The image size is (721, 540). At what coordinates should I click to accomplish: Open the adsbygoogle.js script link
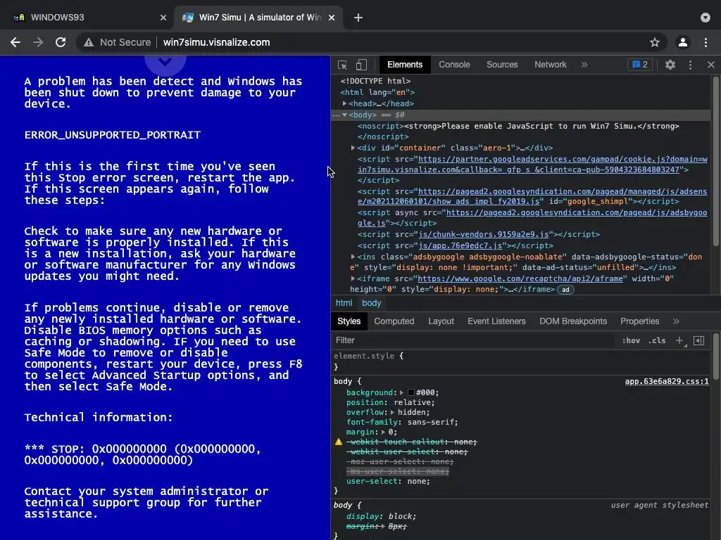pyautogui.click(x=577, y=212)
